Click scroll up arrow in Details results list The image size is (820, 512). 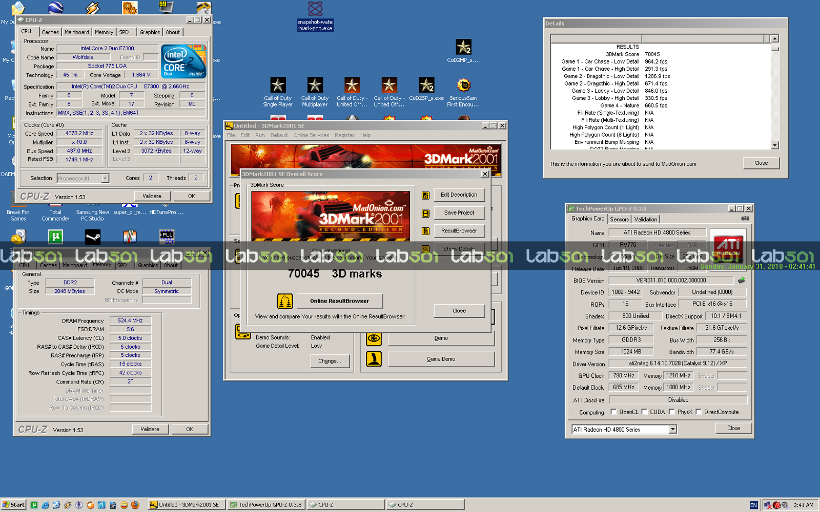coord(775,38)
